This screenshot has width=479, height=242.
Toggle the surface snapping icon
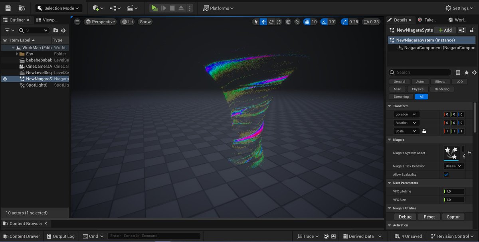[297, 22]
